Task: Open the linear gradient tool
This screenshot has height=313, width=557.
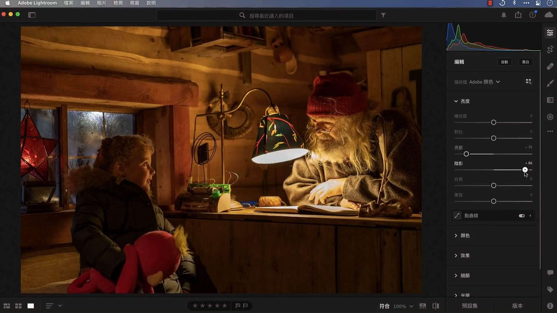Action: tap(550, 100)
